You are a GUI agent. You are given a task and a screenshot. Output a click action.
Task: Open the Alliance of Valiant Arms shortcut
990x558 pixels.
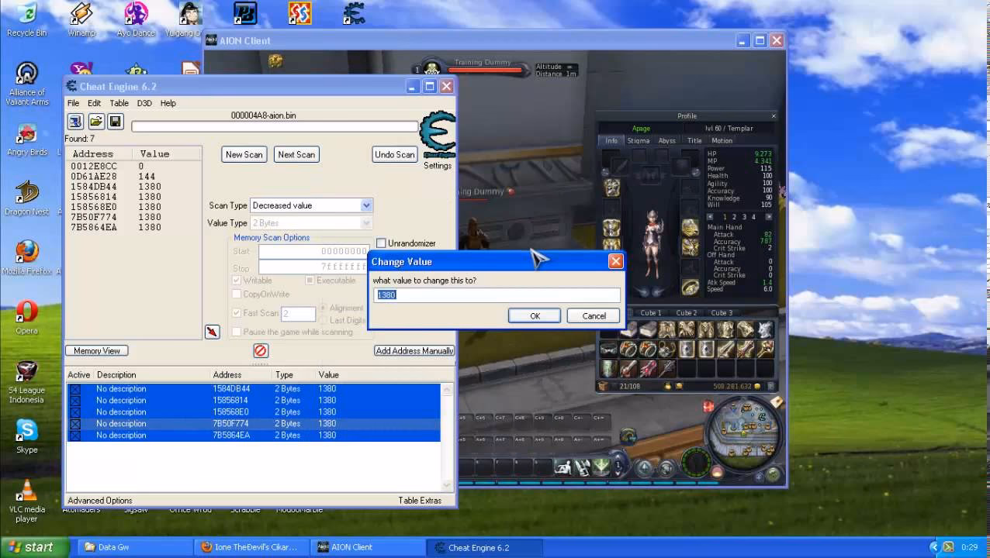tap(26, 83)
